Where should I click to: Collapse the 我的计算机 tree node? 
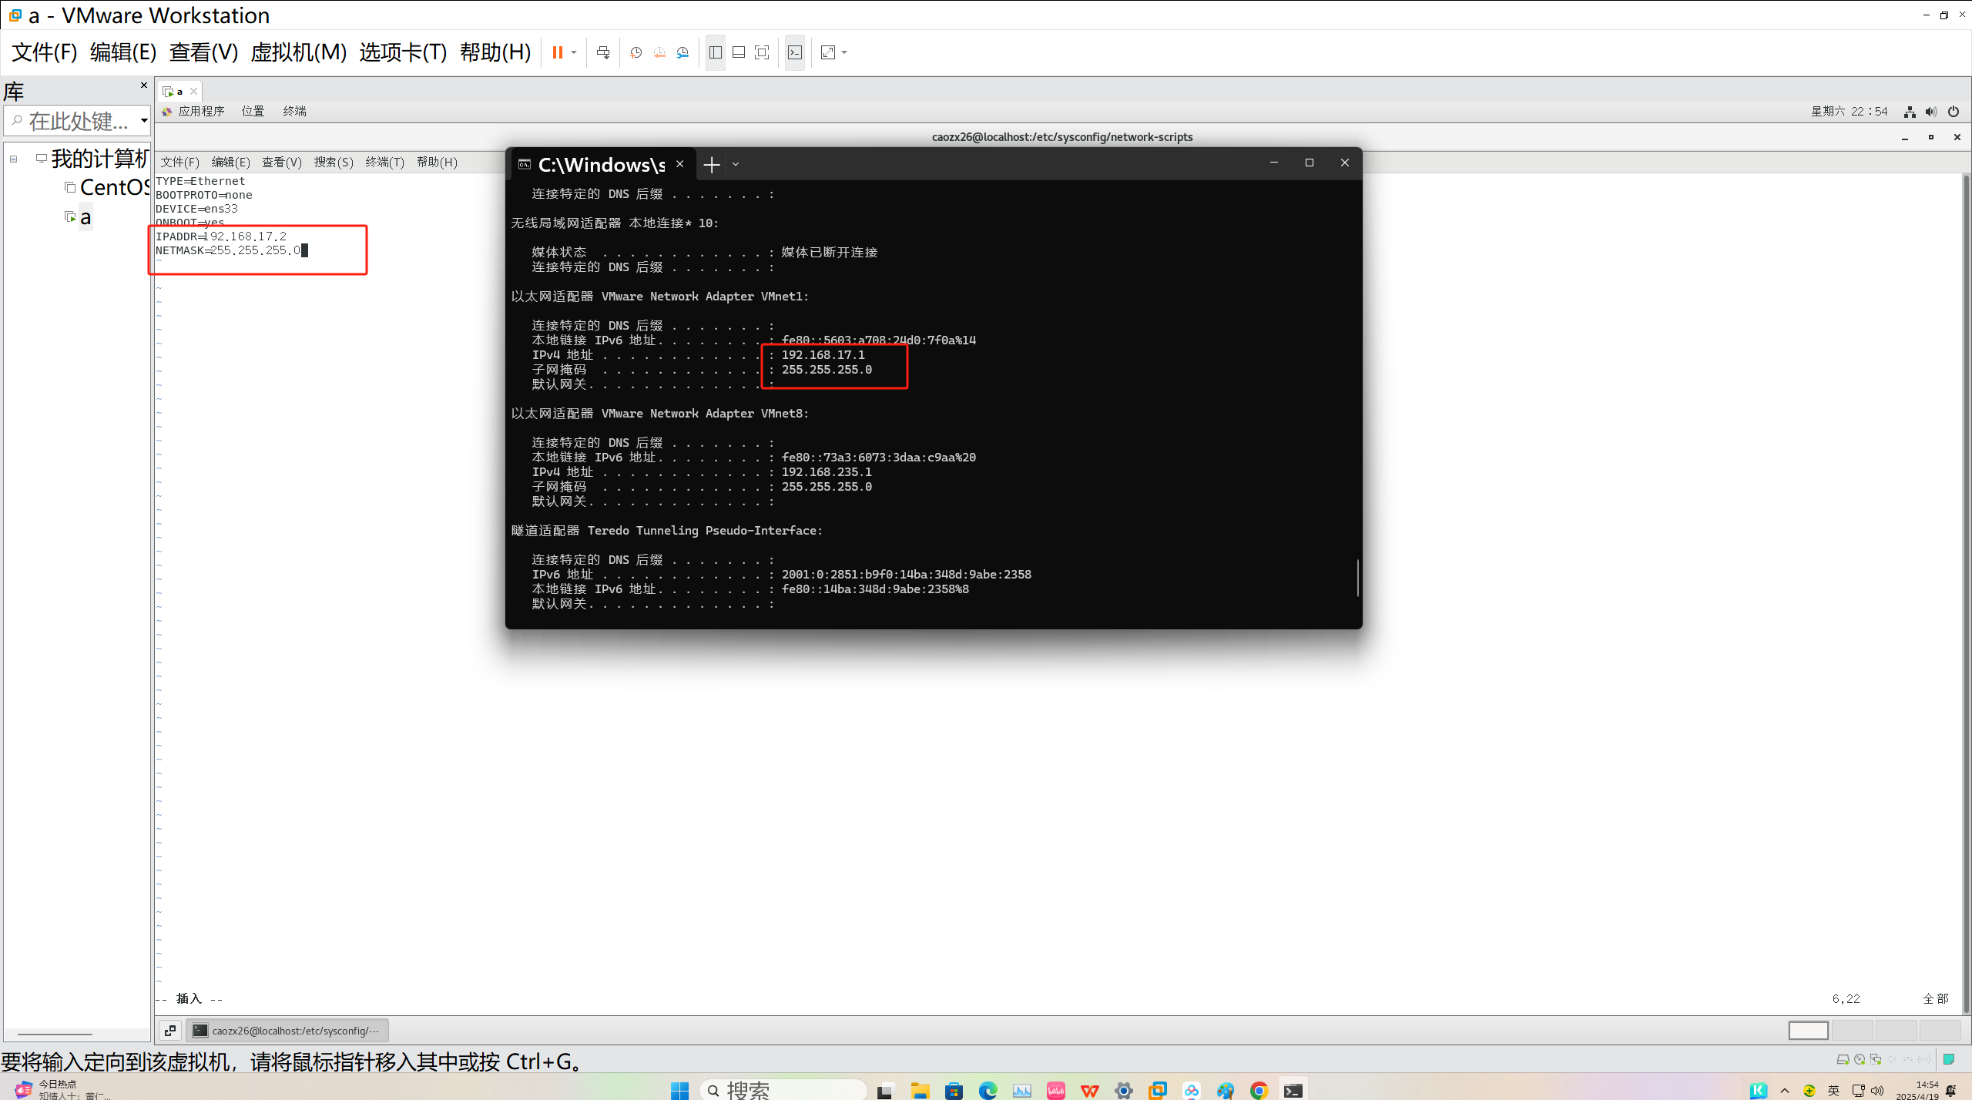coord(13,159)
